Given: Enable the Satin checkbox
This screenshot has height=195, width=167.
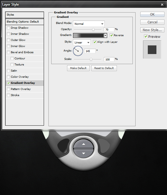Looking at the screenshot, I should tap(8, 71).
